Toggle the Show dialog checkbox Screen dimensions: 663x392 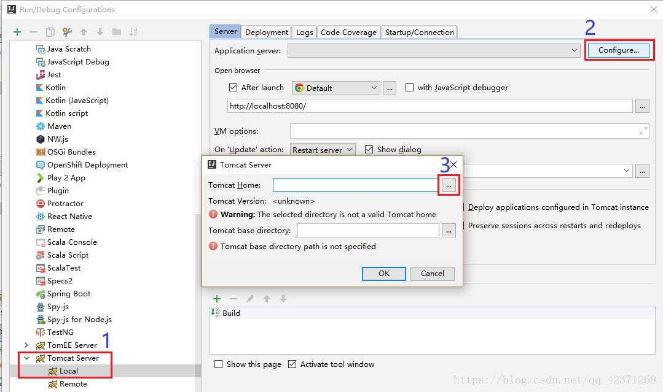click(369, 149)
